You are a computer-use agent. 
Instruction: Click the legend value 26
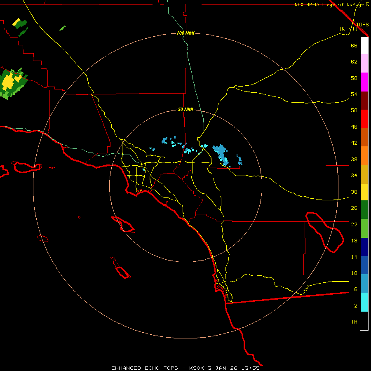(354, 208)
